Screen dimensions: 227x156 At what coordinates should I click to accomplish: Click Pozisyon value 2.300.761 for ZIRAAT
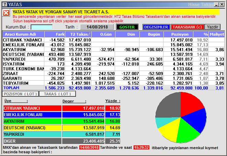click(183, 74)
